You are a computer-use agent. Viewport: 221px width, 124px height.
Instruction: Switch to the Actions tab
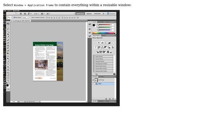(x=101, y=77)
